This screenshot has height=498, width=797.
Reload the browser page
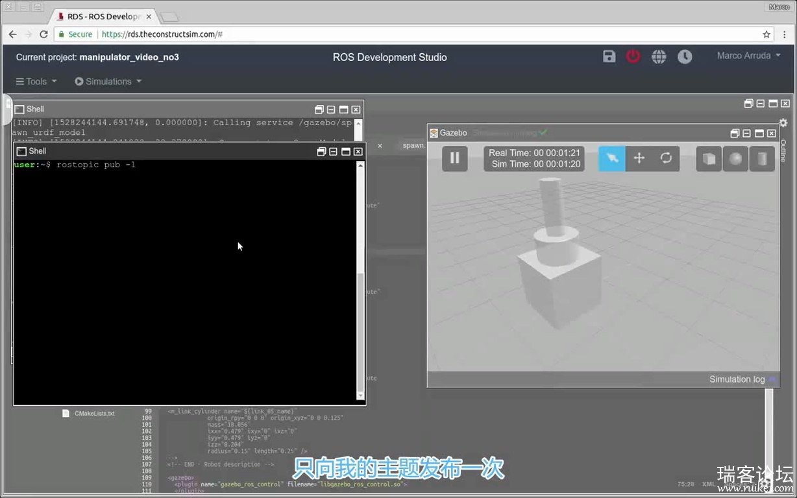coord(44,34)
